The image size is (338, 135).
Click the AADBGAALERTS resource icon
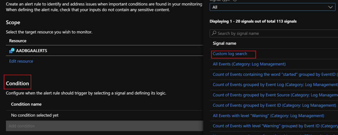(12, 50)
